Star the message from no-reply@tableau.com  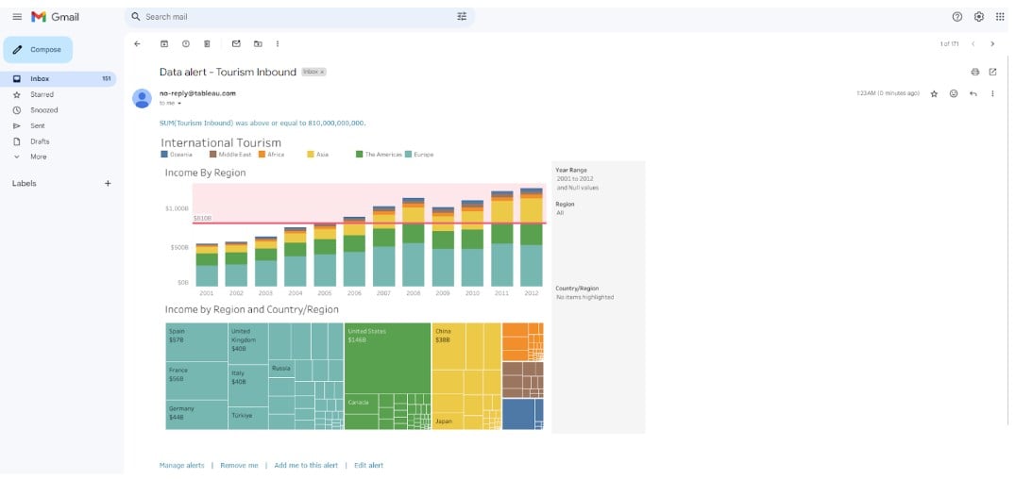(x=934, y=93)
